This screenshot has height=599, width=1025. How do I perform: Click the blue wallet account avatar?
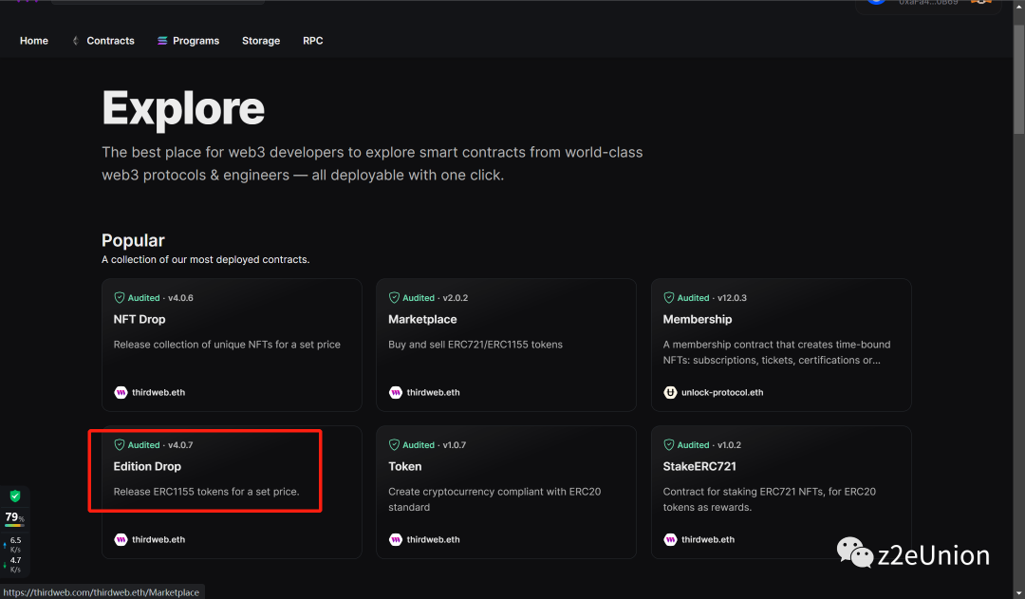(x=876, y=4)
